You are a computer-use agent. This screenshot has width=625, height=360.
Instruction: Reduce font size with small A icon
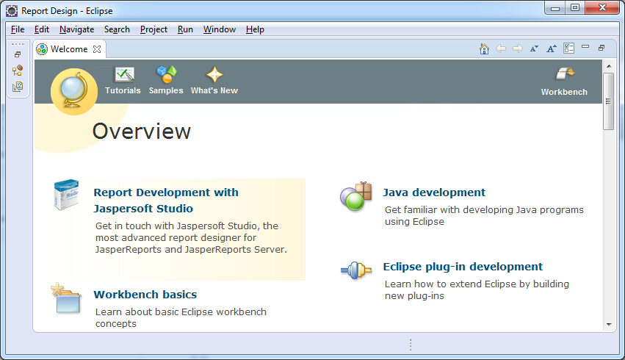click(534, 48)
